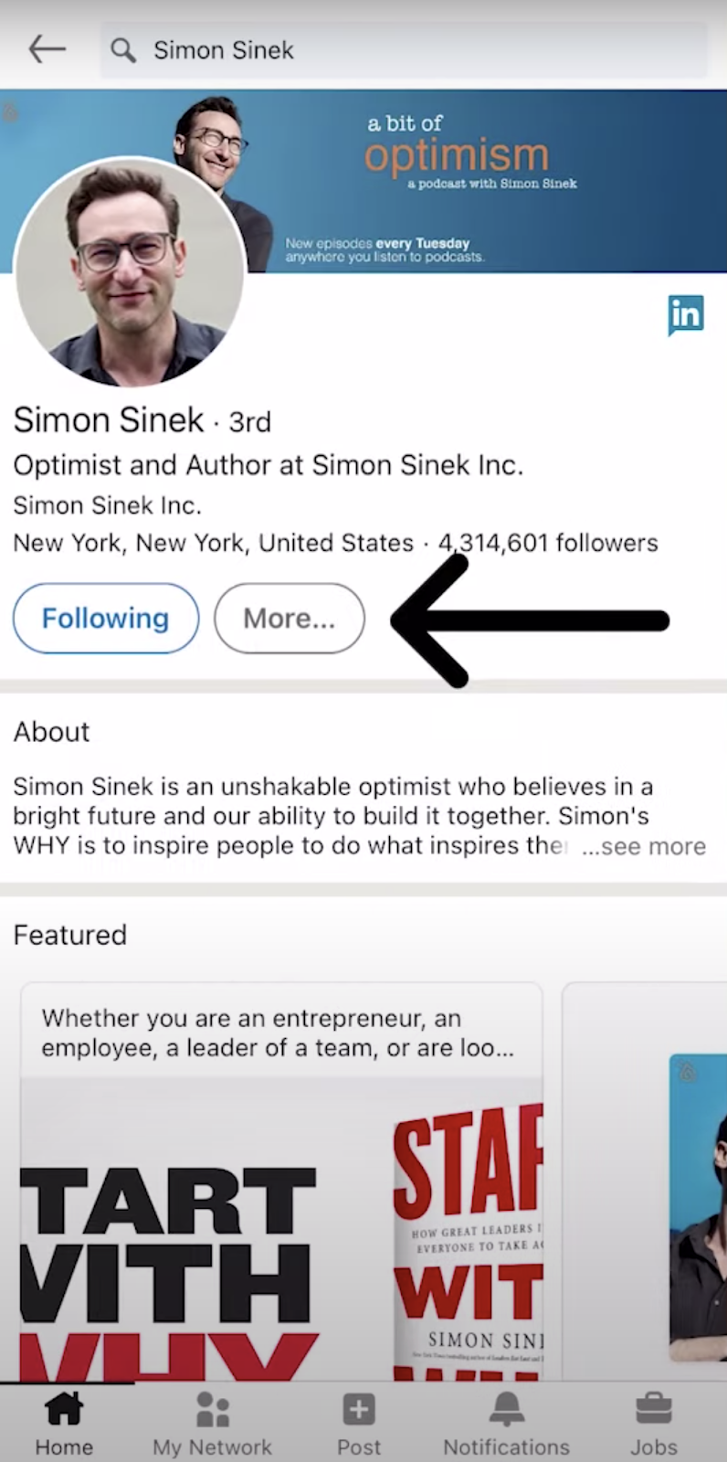Expand About text with see more
Image resolution: width=727 pixels, height=1462 pixels.
pyautogui.click(x=645, y=846)
